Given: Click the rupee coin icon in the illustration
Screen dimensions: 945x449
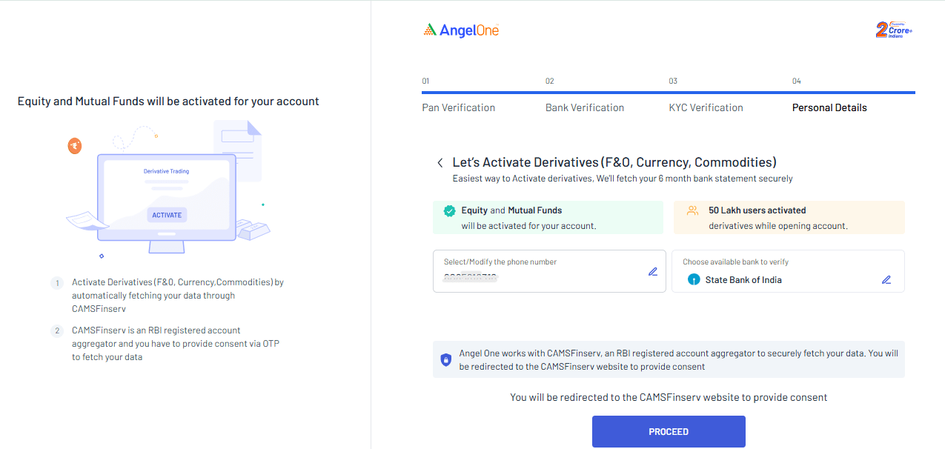Looking at the screenshot, I should pyautogui.click(x=75, y=146).
